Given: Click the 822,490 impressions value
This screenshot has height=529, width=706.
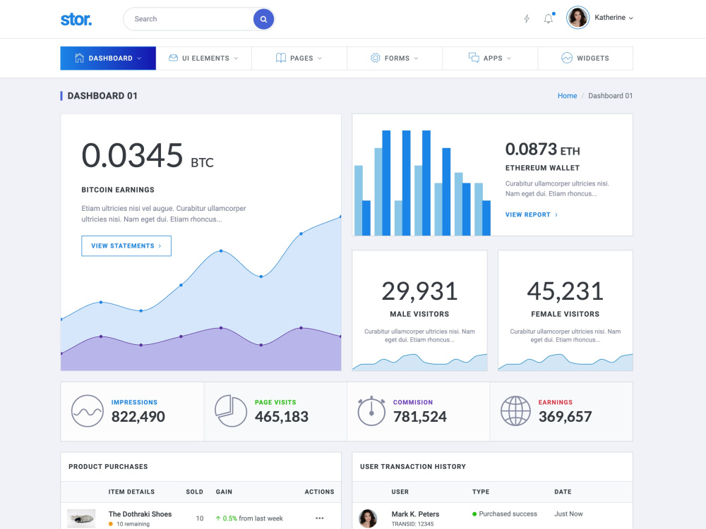Looking at the screenshot, I should 138,417.
